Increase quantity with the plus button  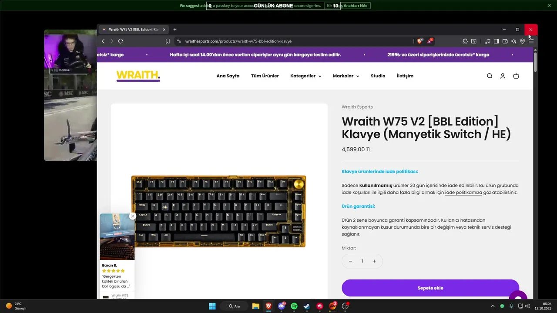point(374,261)
